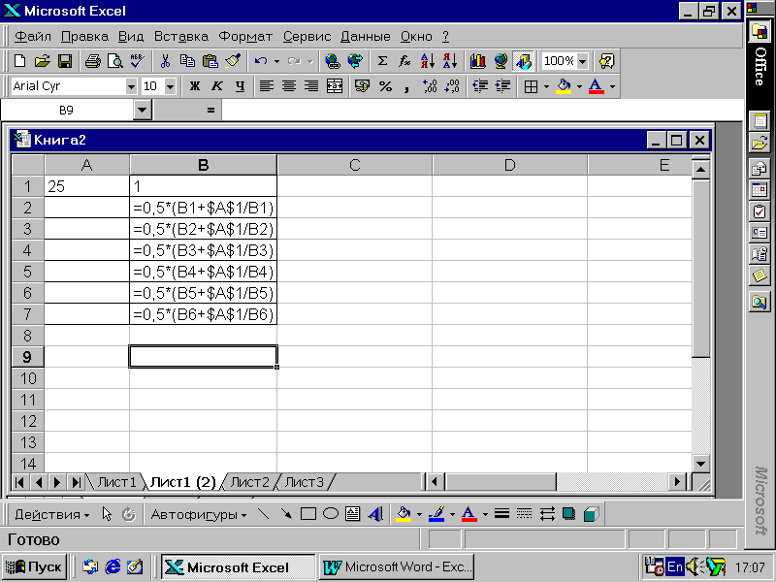
Task: Switch to the Лист2 sheet tab
Action: pyautogui.click(x=250, y=482)
